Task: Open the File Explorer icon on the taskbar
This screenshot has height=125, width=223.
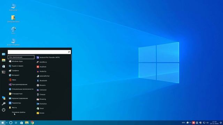Action: [x=27, y=123]
